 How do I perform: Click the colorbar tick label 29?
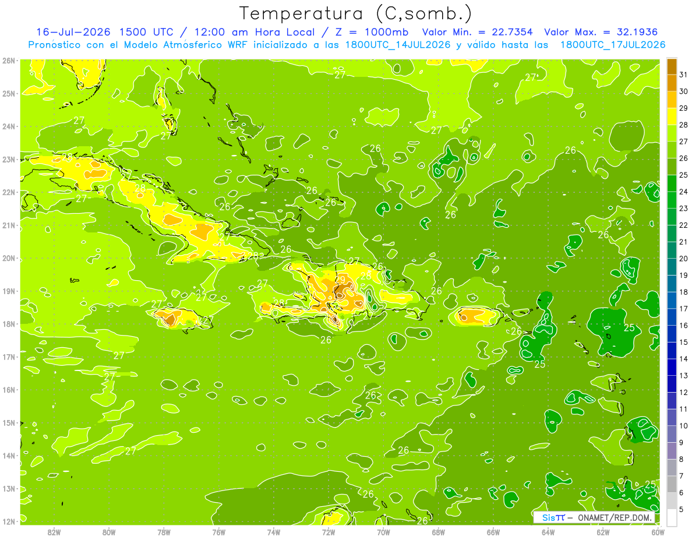click(683, 108)
